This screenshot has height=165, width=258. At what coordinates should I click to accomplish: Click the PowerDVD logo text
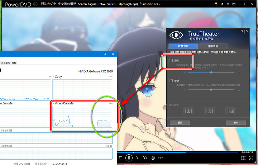tap(18, 4)
